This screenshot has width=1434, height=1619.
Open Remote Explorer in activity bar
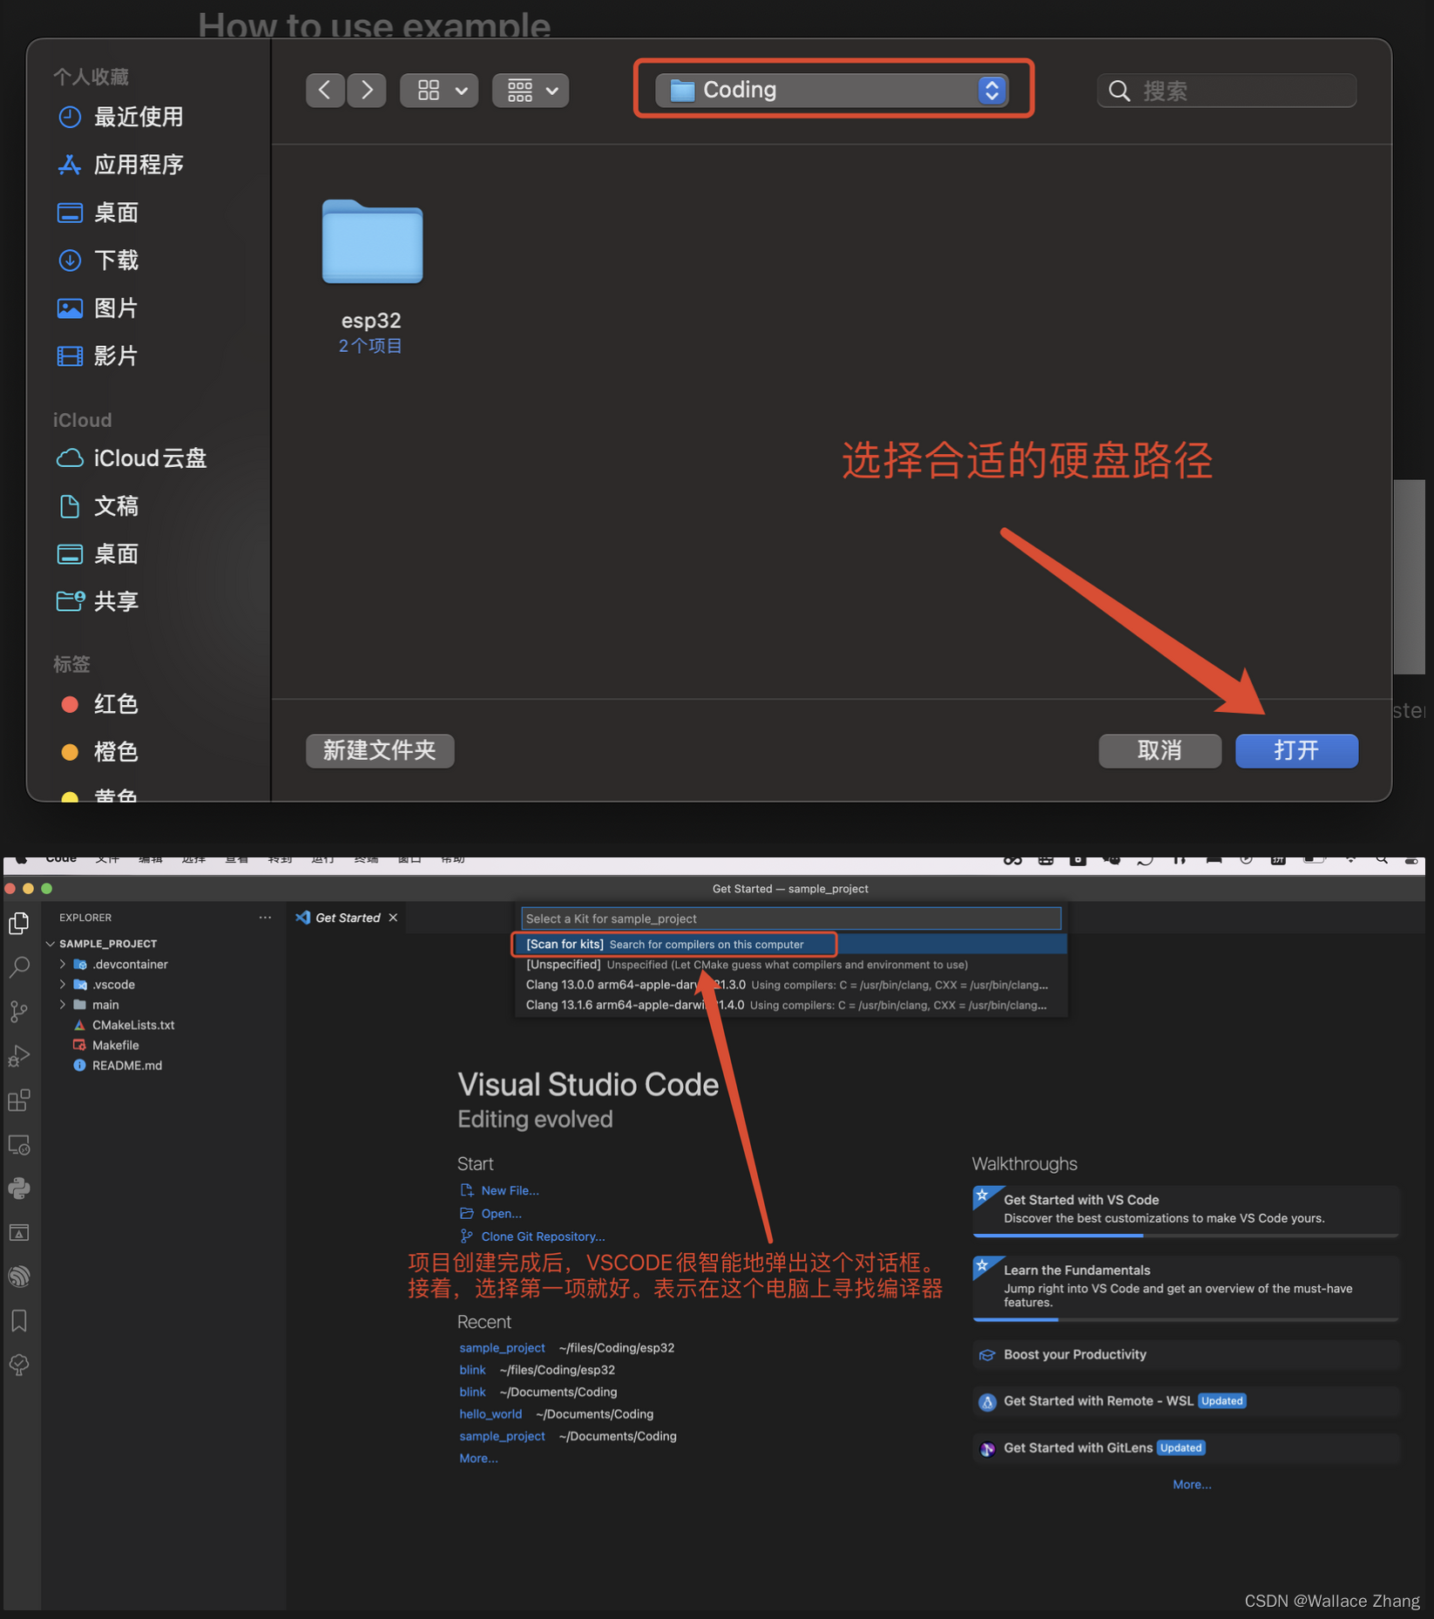pyautogui.click(x=19, y=1145)
